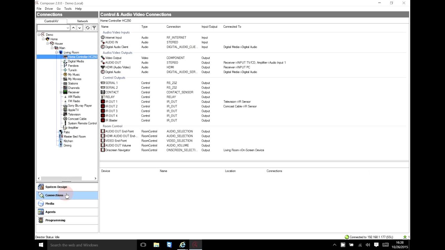Open the Connections view

click(67, 195)
